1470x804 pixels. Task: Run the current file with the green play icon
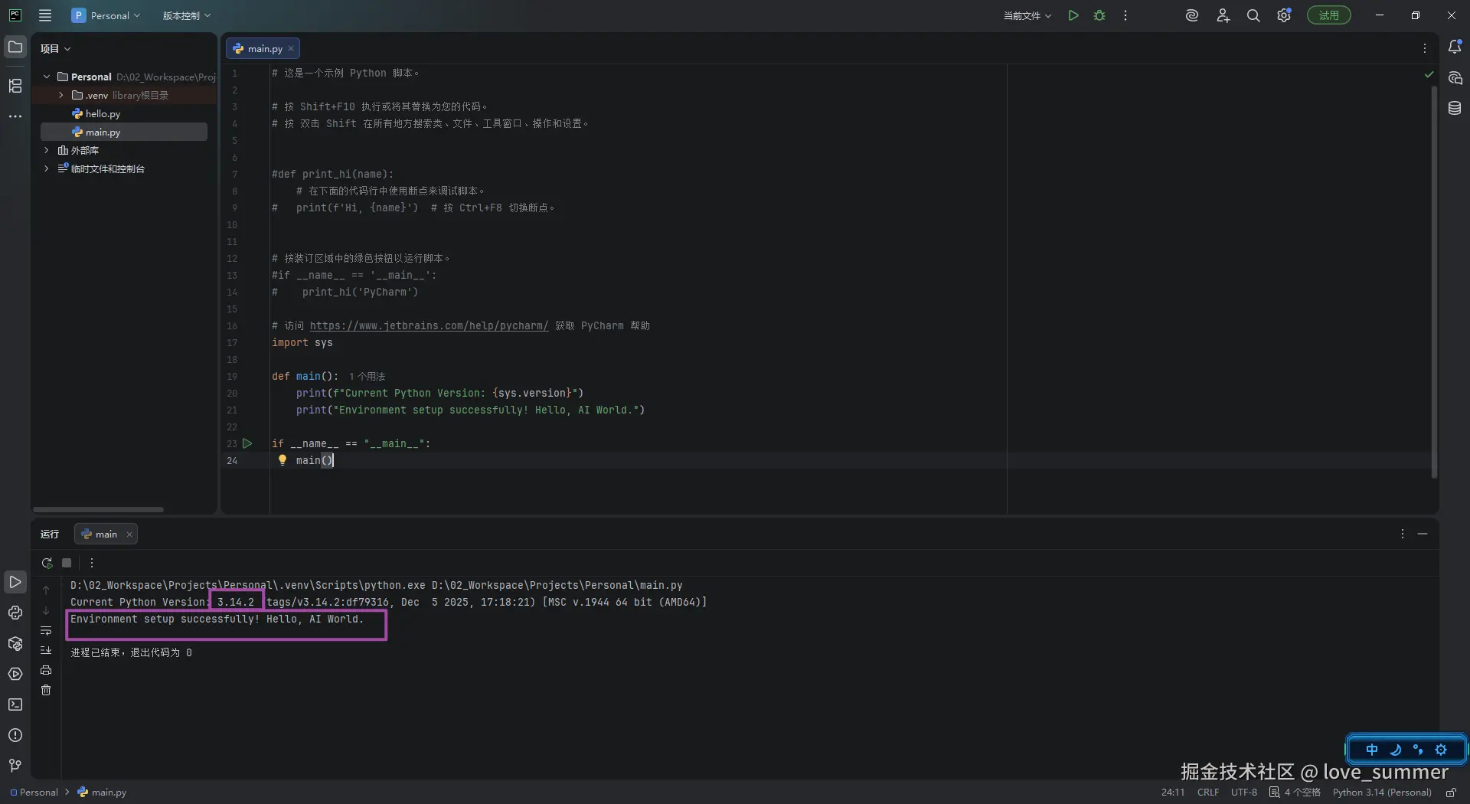[1073, 15]
